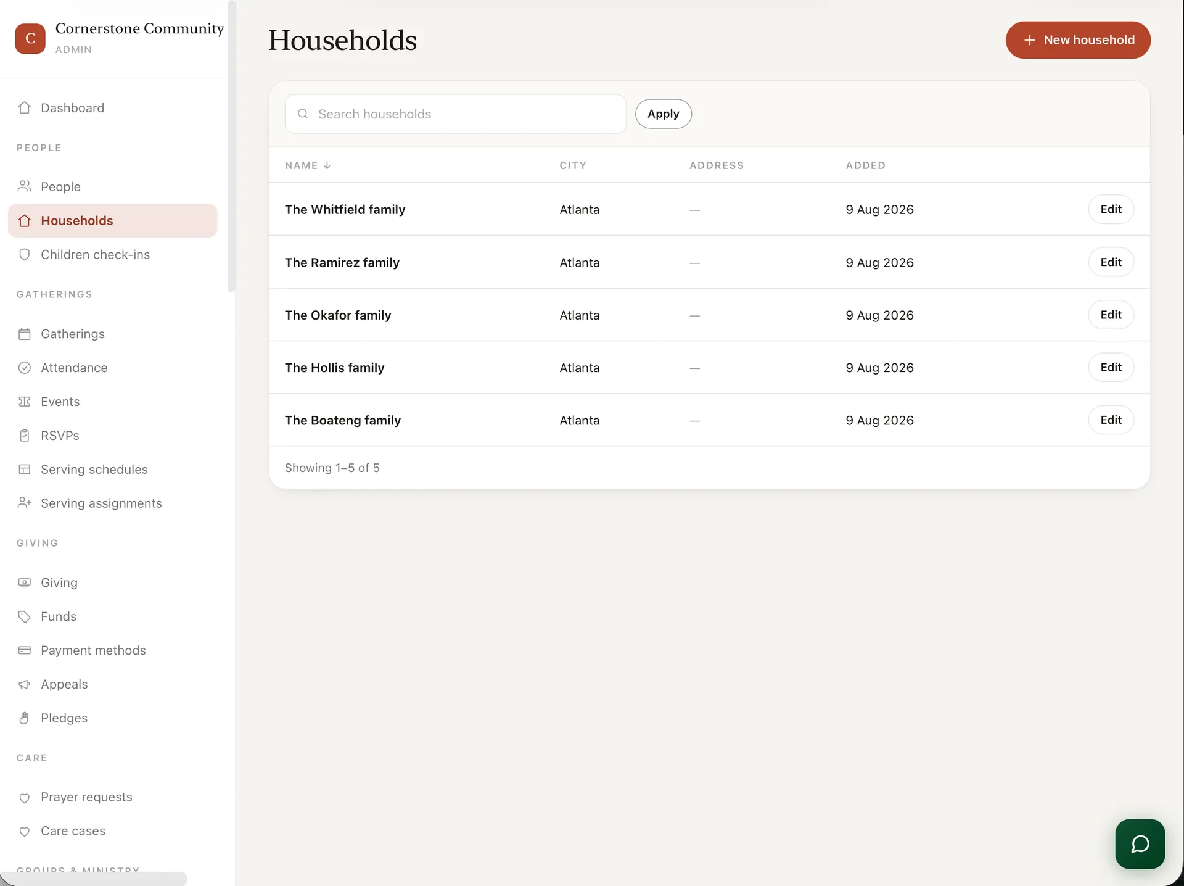Open the Events menu label
1184x886 pixels.
[60, 402]
